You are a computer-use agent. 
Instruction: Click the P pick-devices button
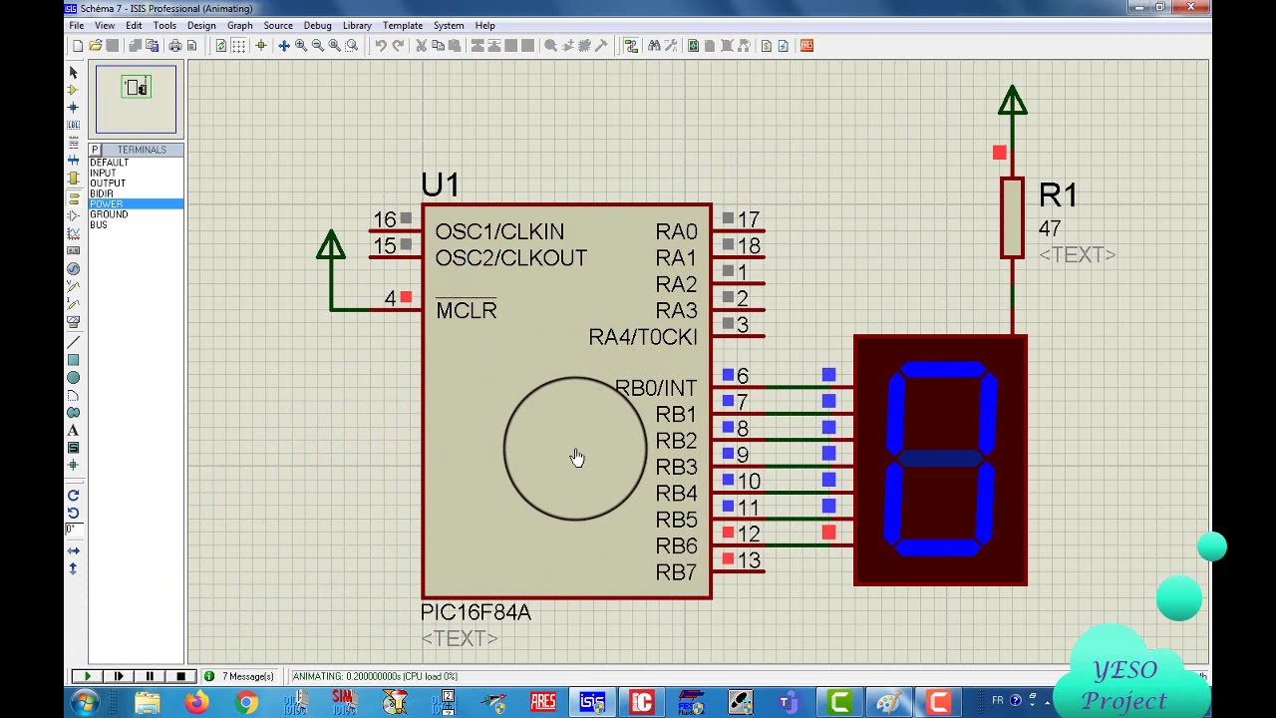coord(96,150)
